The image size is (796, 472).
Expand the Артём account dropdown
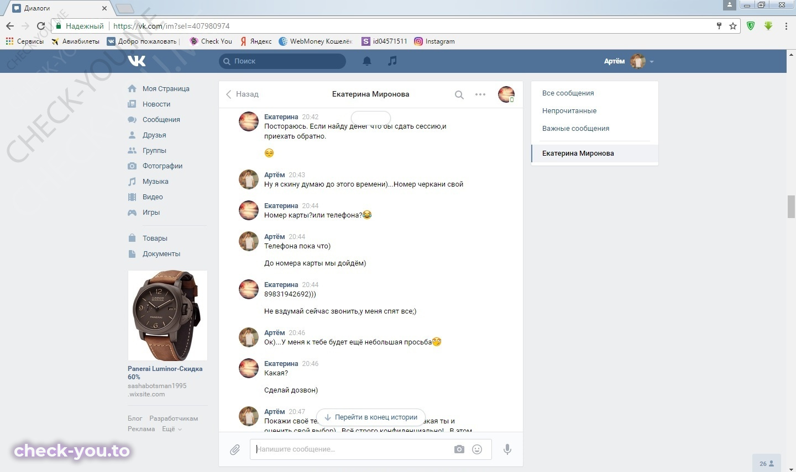click(629, 61)
